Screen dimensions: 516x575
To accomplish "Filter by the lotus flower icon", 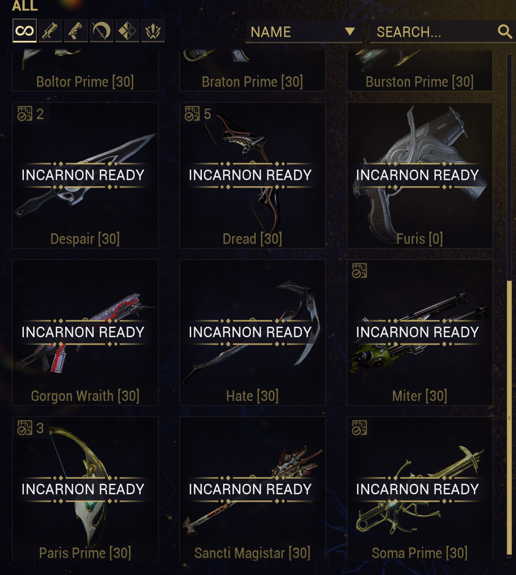I will pos(153,31).
